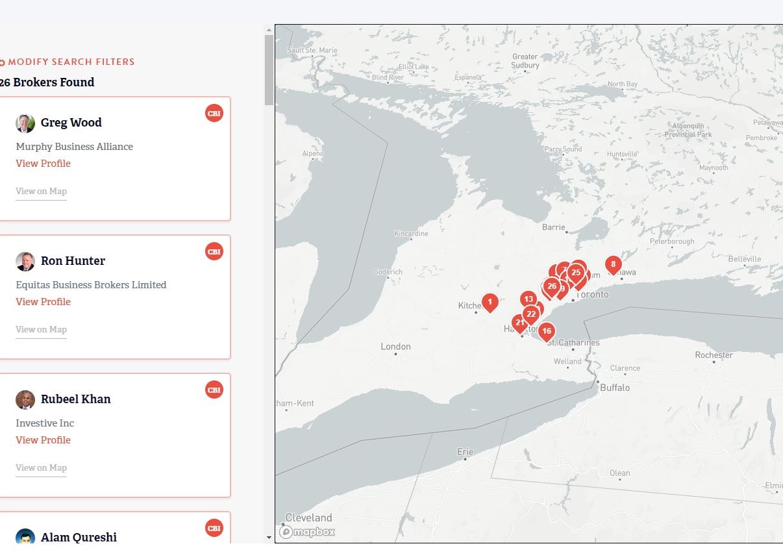This screenshot has width=783, height=559.
Task: Click the CBI badge on Greg Wood's card
Action: pyautogui.click(x=214, y=113)
